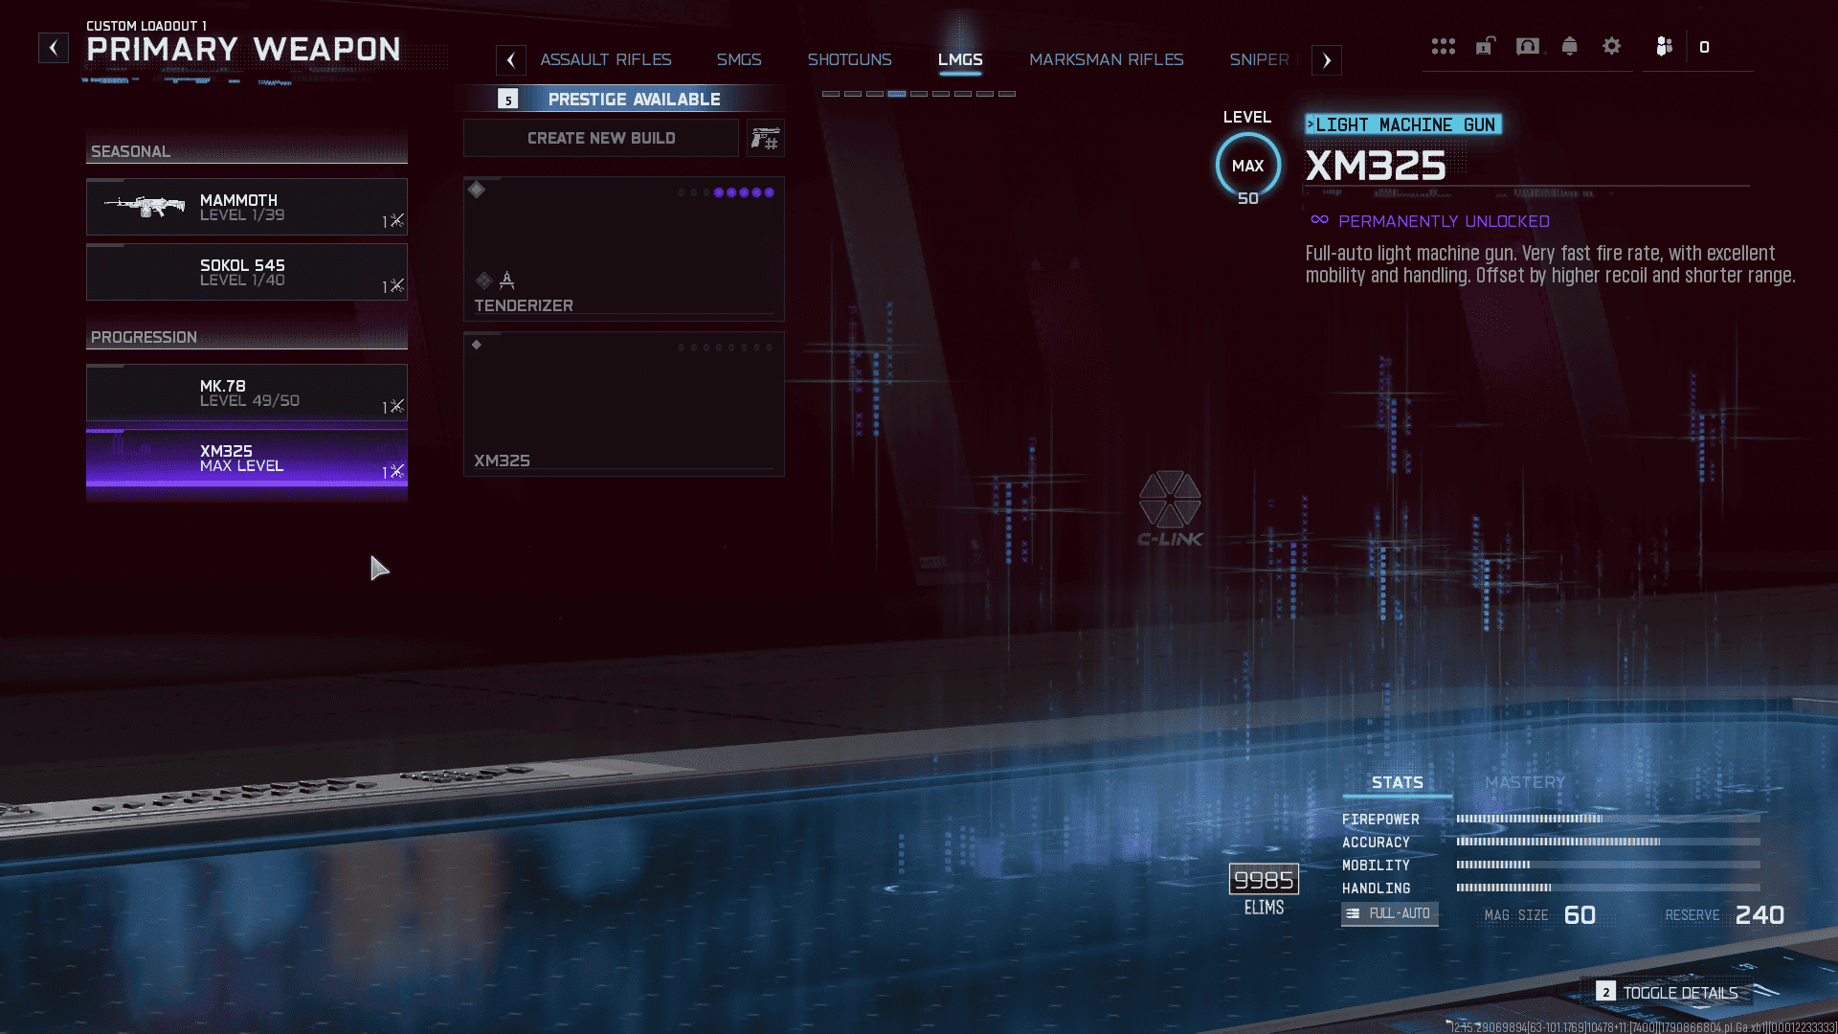Click the 9985 Elims counter
This screenshot has height=1034, width=1838.
(x=1264, y=879)
